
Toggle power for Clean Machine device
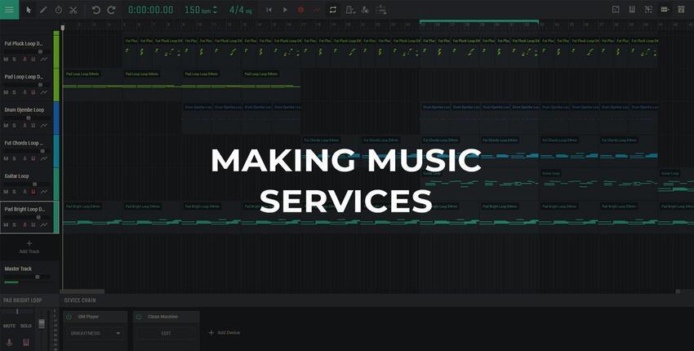click(139, 317)
